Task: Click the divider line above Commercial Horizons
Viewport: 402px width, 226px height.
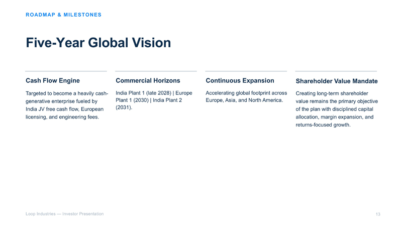Action: [156, 71]
